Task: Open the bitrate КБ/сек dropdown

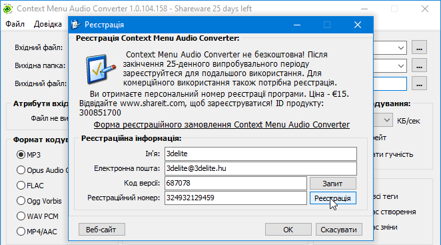Action: click(387, 120)
